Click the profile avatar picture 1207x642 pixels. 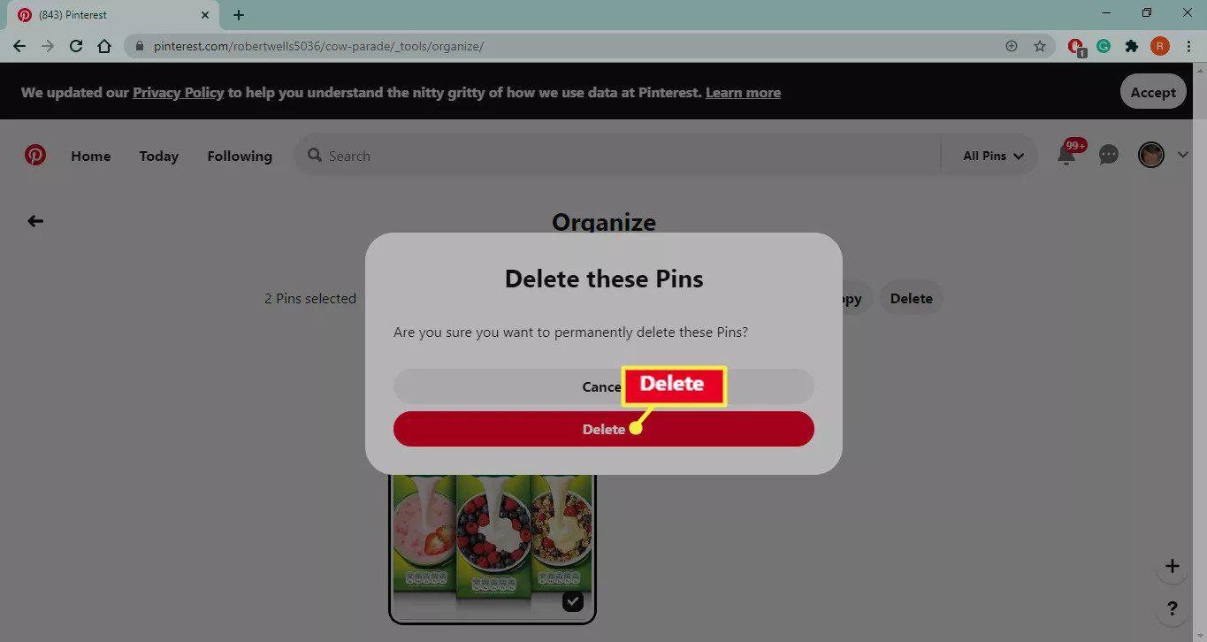(1150, 156)
